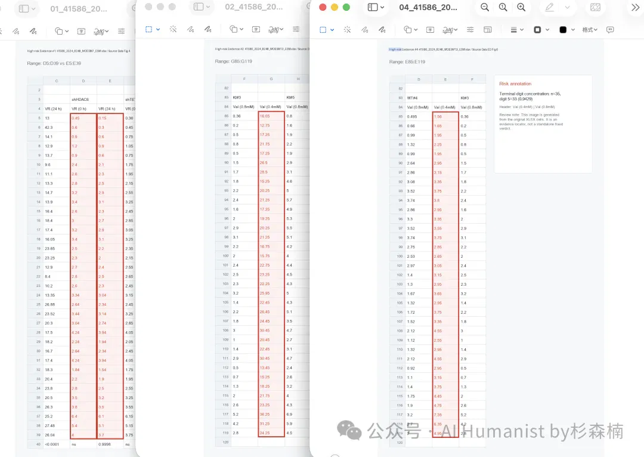Image resolution: width=644 pixels, height=457 pixels.
Task: Open Adjust Color in 02_41586 window
Action: (296, 29)
